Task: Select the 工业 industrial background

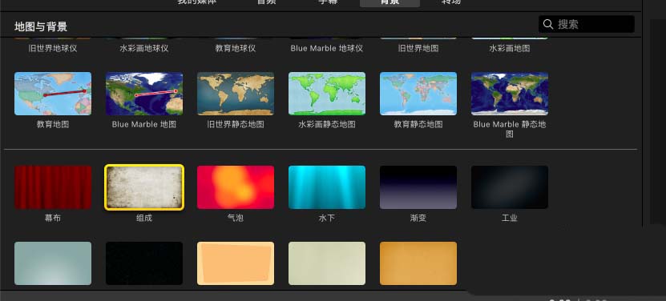Action: tap(509, 187)
